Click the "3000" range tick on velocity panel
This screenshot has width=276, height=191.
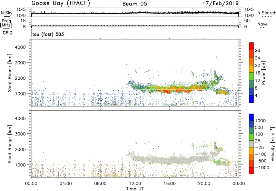coord(20,134)
